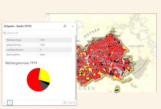Select the yellow pie chart slice
161x109 pixels.
pos(45,76)
